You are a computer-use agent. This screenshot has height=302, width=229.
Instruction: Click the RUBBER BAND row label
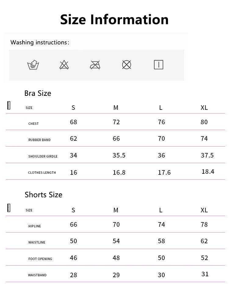pos(39,140)
